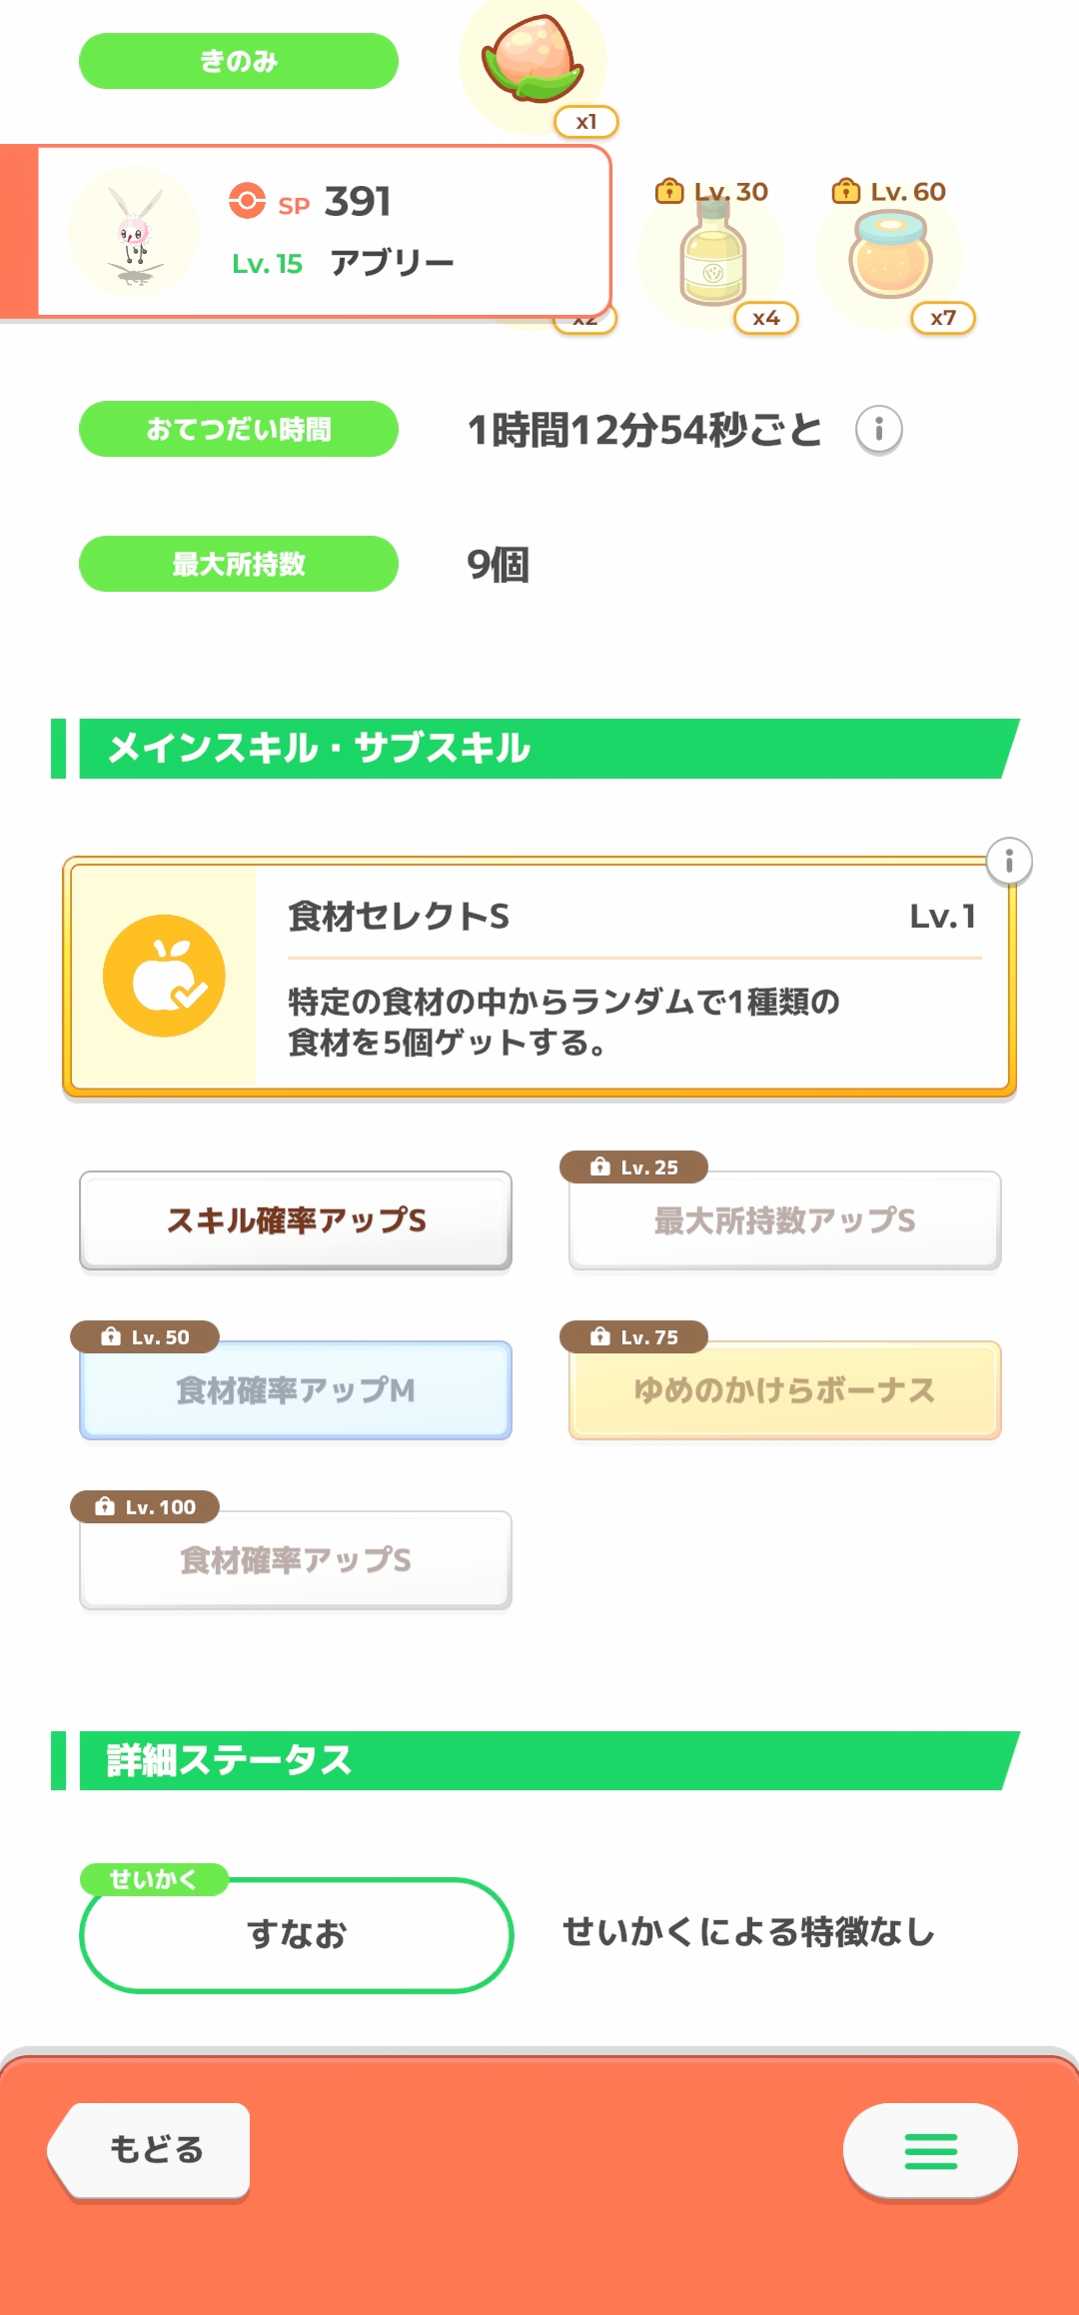Tap the きのみ green label
This screenshot has height=2315, width=1079.
click(x=239, y=61)
